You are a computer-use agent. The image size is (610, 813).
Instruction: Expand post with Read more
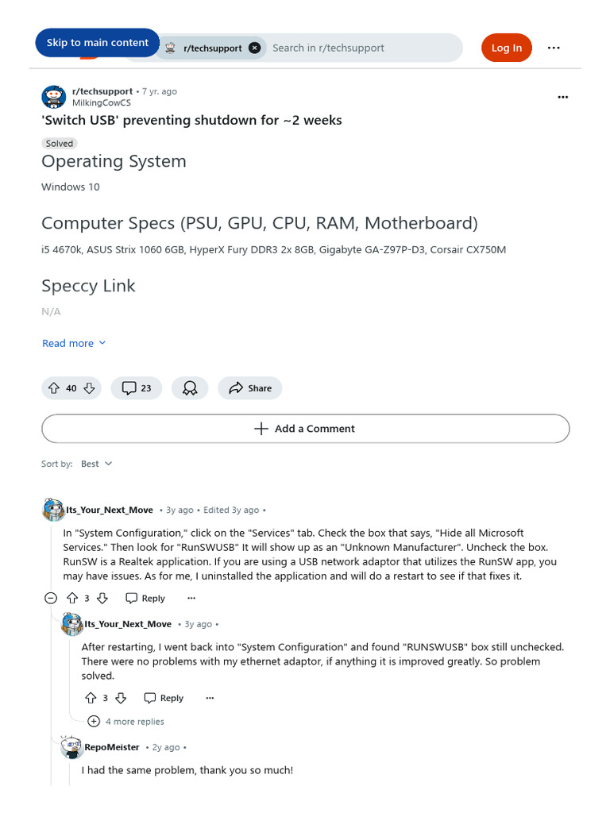74,343
